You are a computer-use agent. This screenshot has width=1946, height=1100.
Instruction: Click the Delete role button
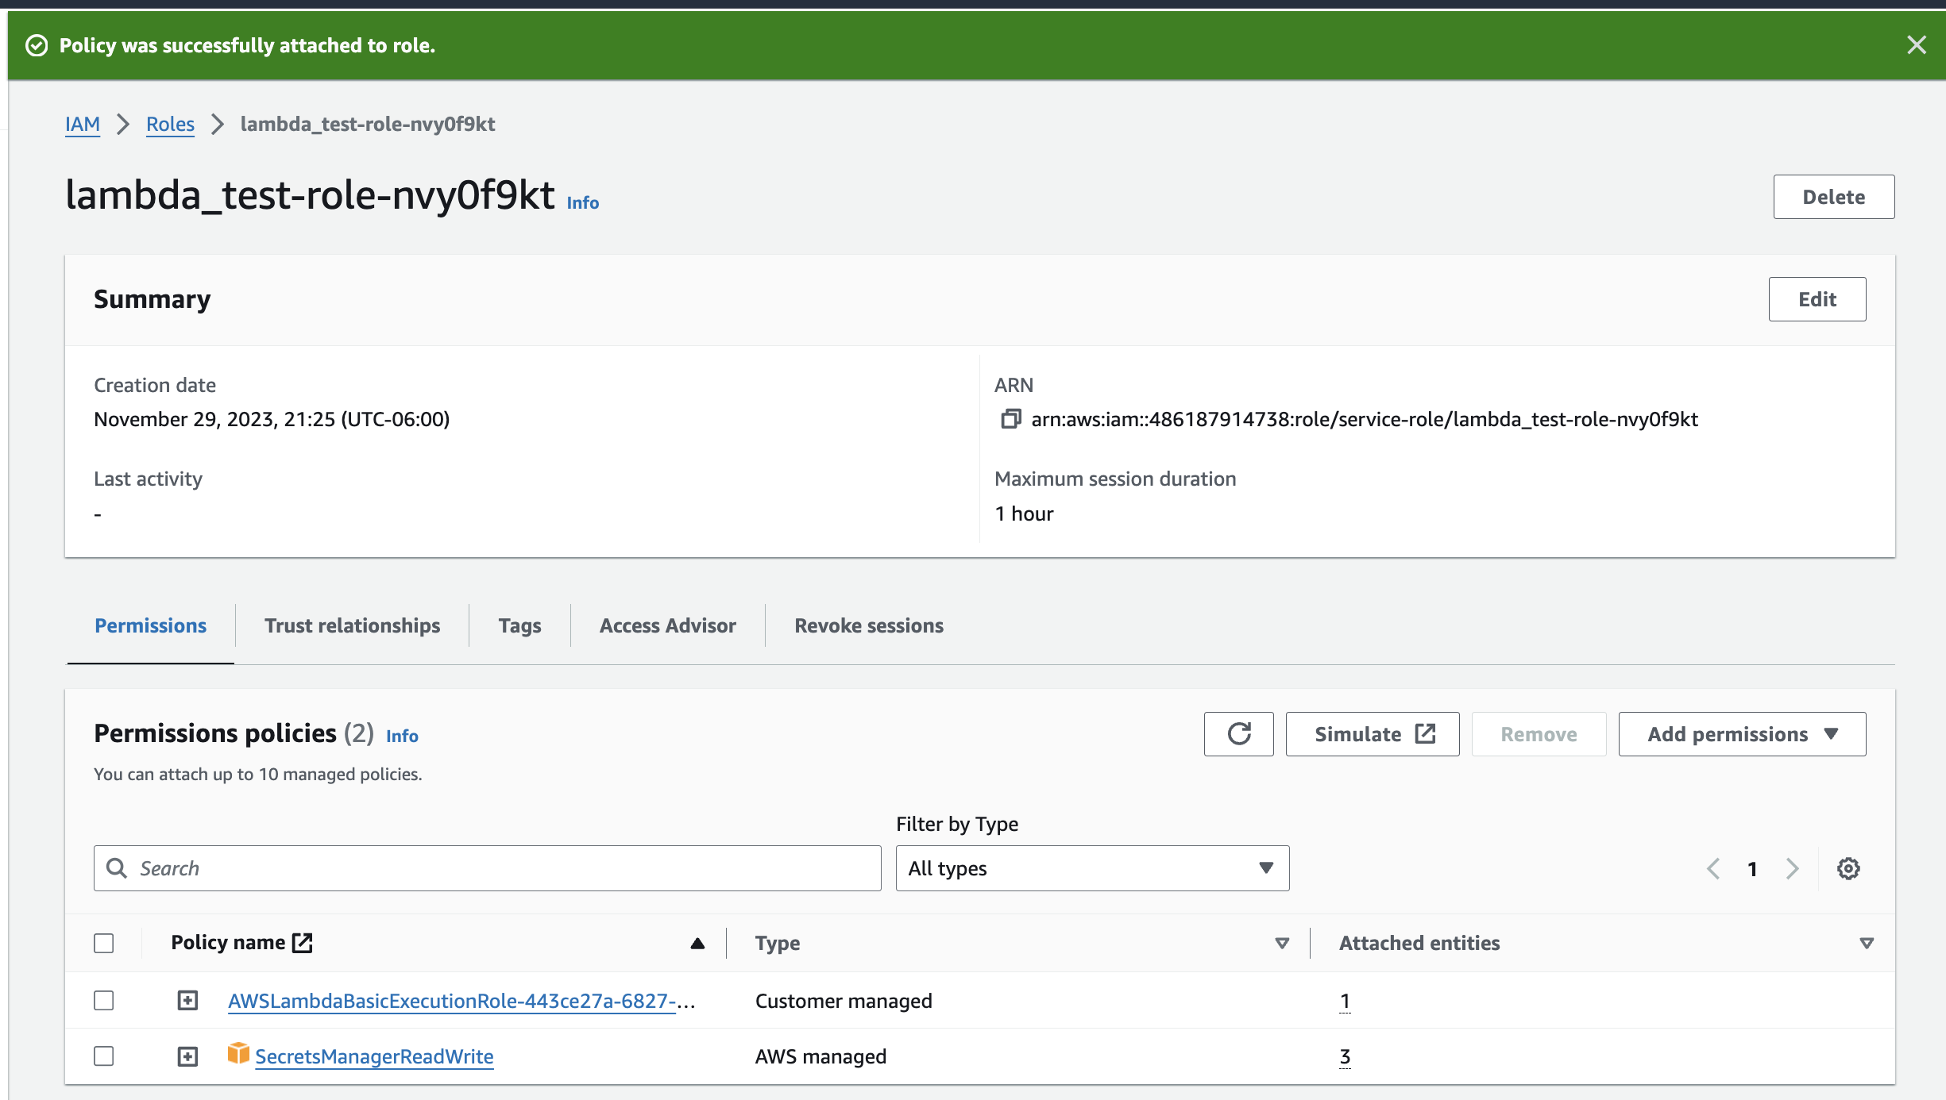point(1833,197)
